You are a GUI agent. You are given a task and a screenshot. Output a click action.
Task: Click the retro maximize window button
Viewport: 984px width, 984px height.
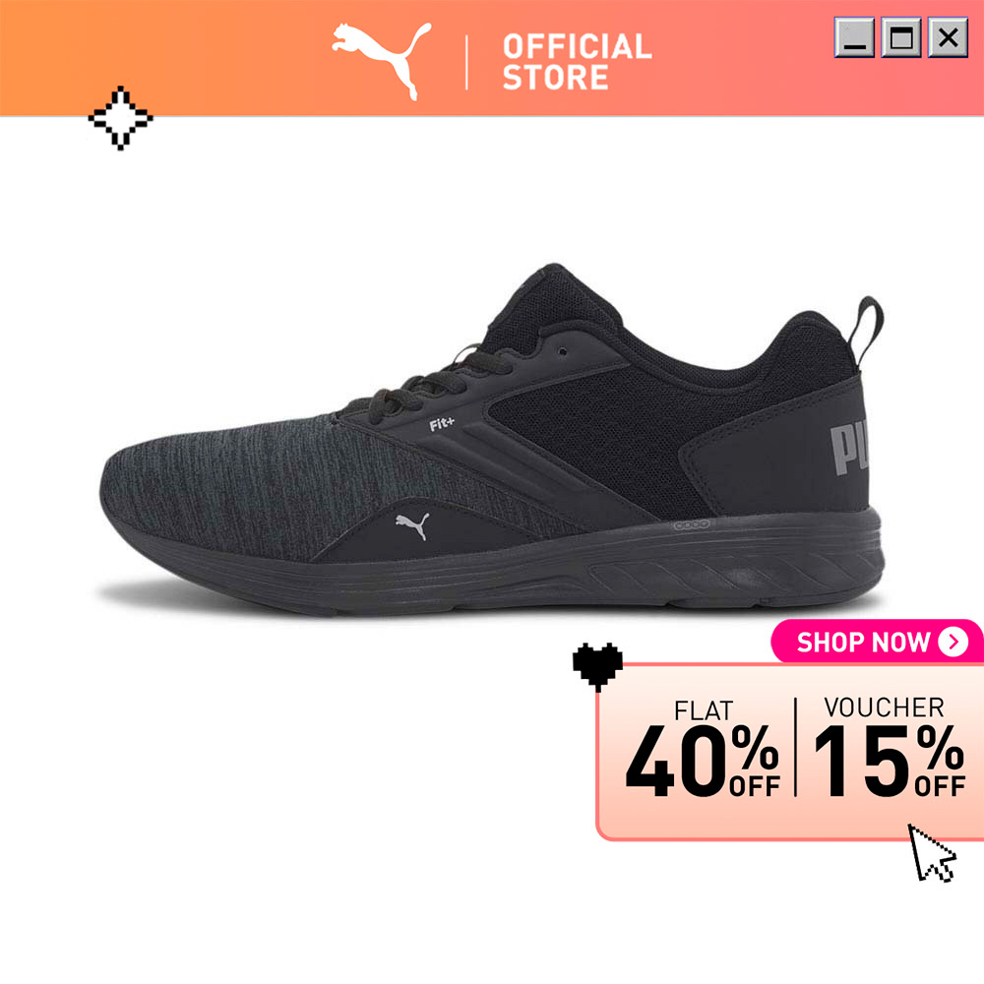[901, 37]
